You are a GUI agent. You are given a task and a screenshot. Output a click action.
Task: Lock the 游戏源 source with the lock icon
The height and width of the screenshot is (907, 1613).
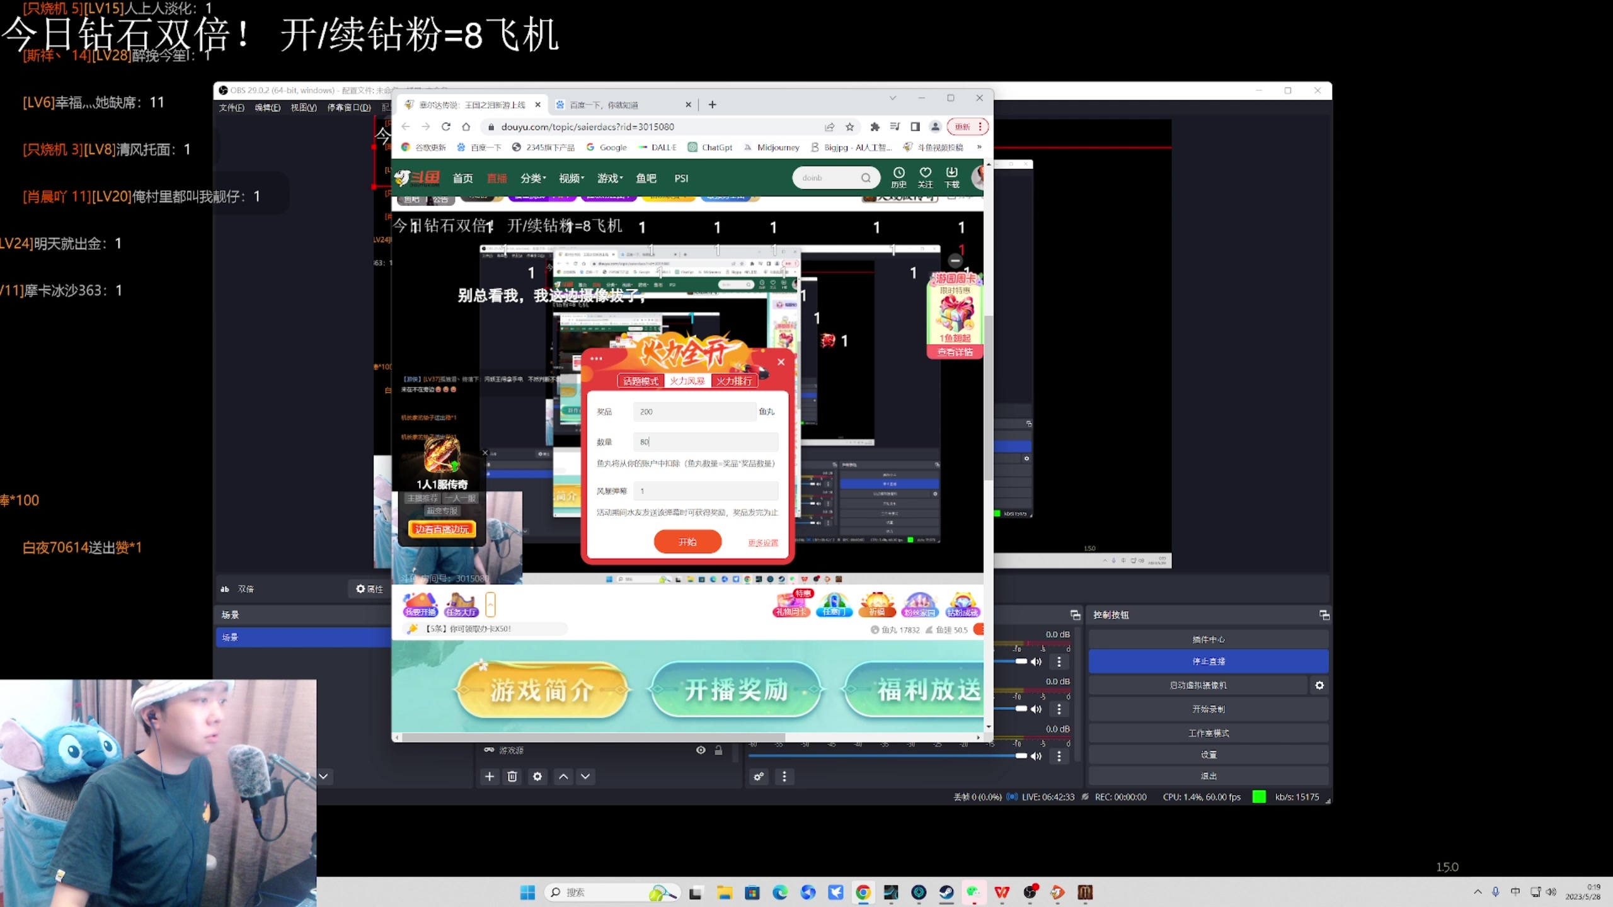pyautogui.click(x=718, y=750)
